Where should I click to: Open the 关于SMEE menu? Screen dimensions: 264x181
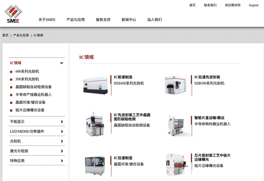[47, 20]
